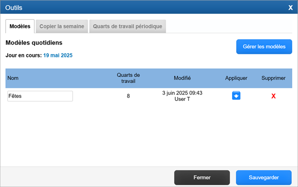Click the Modèles quotidiens heading

click(x=34, y=43)
